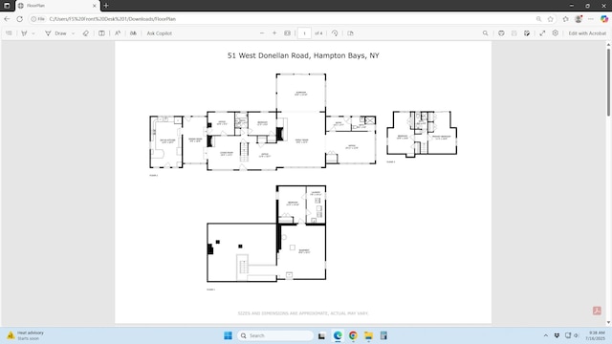Zoom in with the plus button
This screenshot has width=612, height=344.
tap(274, 33)
